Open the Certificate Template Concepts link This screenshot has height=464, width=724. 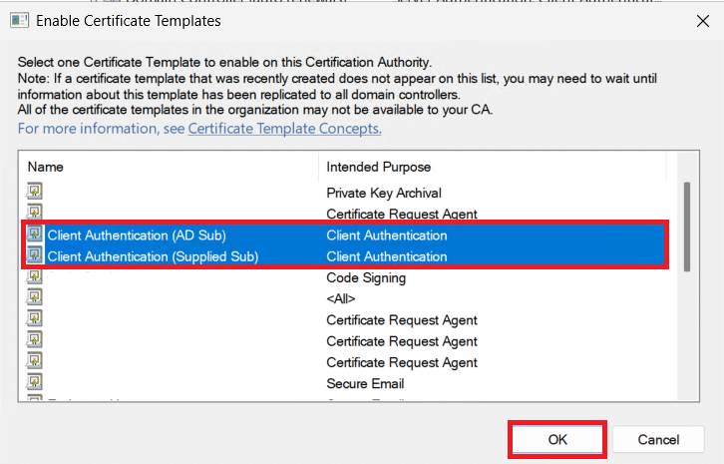click(x=284, y=129)
